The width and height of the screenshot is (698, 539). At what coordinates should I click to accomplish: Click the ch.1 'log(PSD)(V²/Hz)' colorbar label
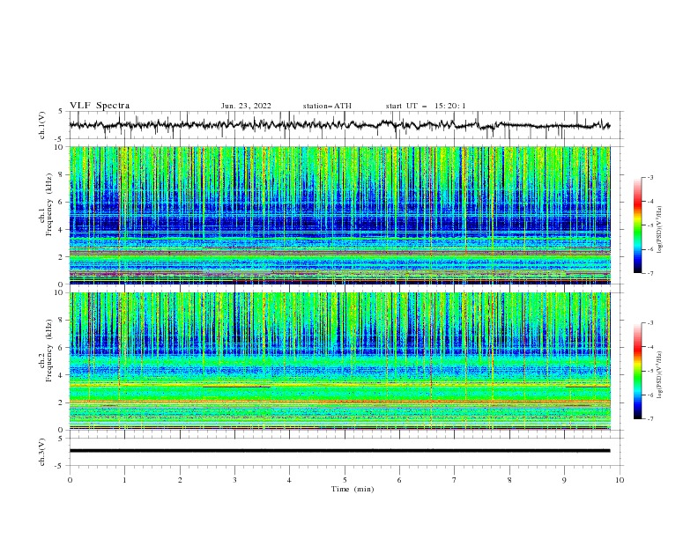pos(660,230)
